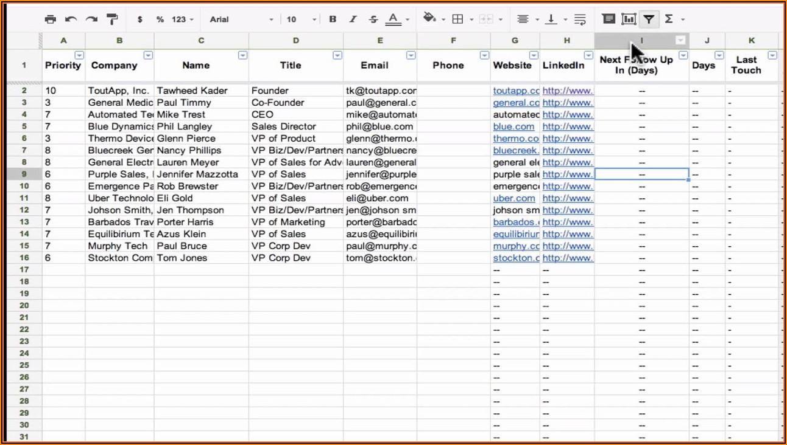Insert a chart using toolbar icon
Viewport: 787px width, 445px height.
(628, 19)
